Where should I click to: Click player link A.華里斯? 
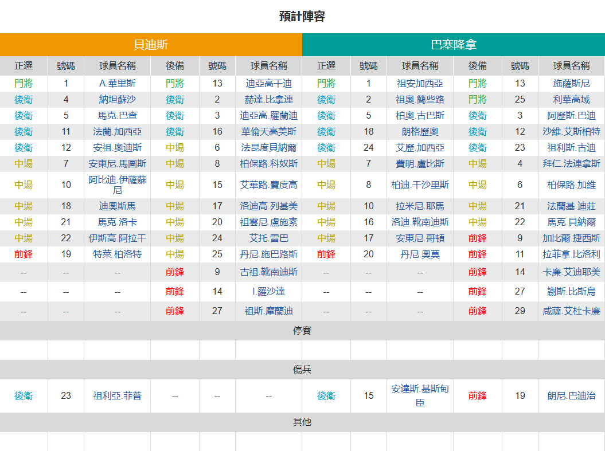coord(118,84)
